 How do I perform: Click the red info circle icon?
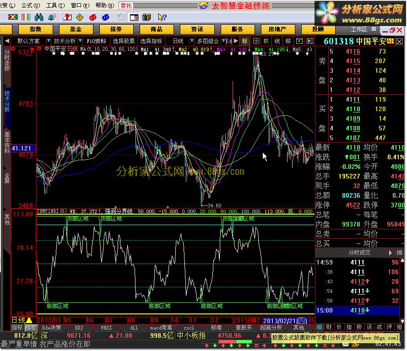point(92,17)
